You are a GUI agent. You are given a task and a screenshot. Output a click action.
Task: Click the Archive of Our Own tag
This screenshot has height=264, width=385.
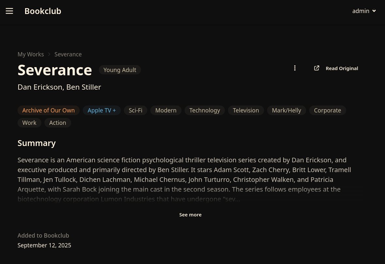tap(49, 110)
